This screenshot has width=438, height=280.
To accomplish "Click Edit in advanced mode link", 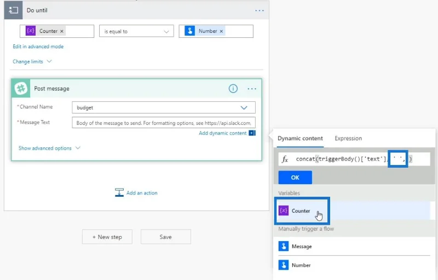I will [x=38, y=47].
